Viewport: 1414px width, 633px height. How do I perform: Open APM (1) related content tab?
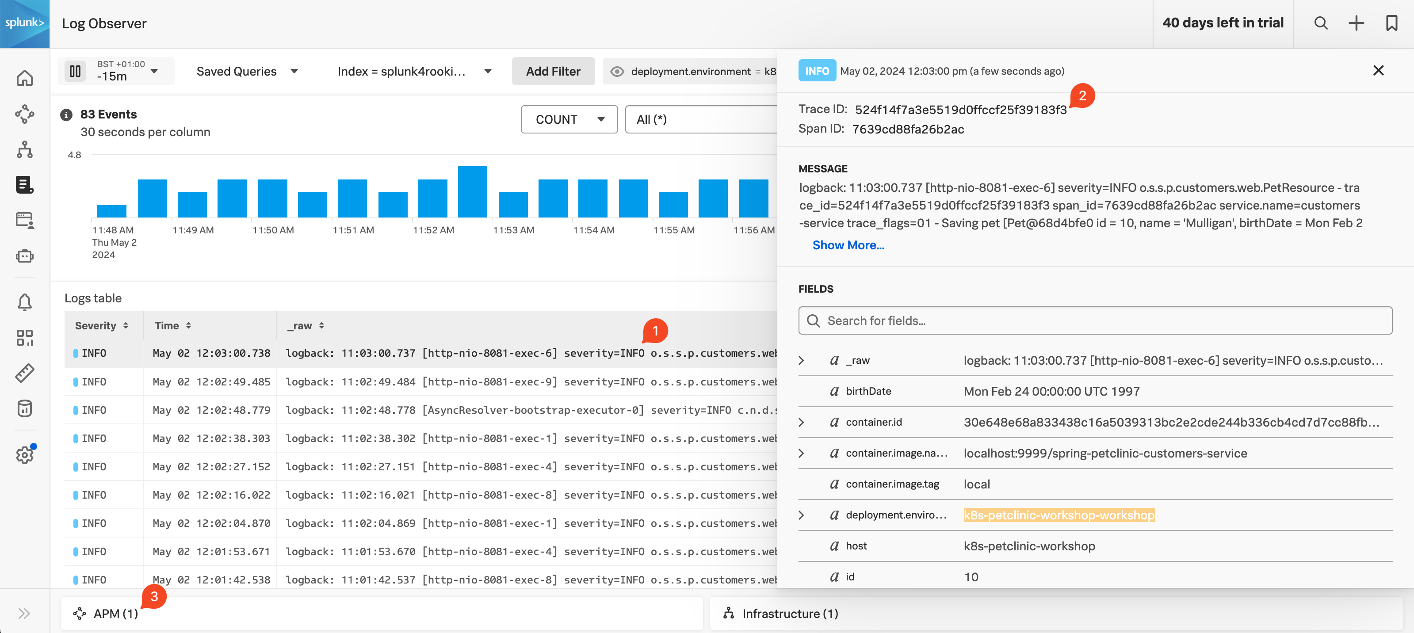coord(381,613)
